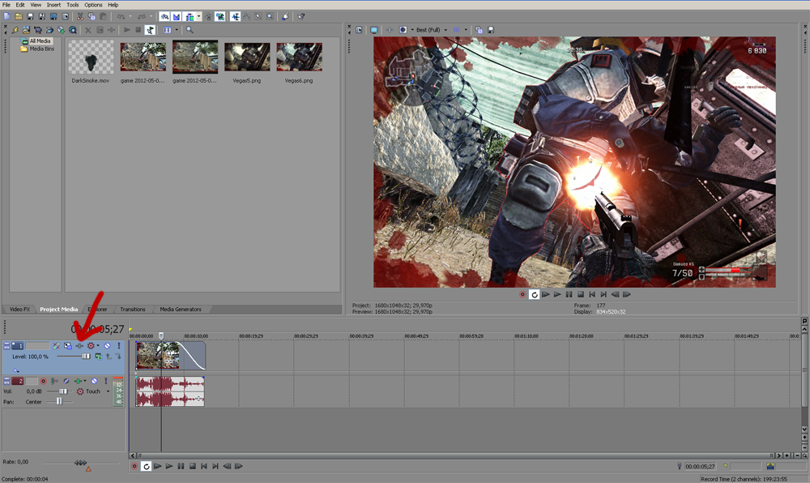The height and width of the screenshot is (483, 810).
Task: Open Track Motion on video track 1
Action: tap(68, 346)
